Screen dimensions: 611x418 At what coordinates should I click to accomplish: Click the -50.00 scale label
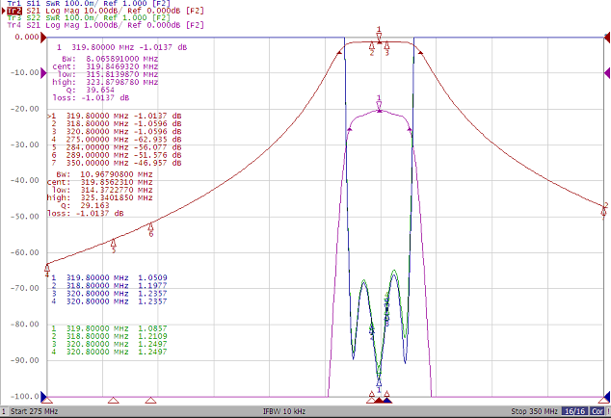pyautogui.click(x=27, y=217)
